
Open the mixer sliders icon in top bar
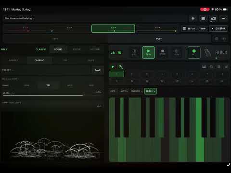coord(203,19)
